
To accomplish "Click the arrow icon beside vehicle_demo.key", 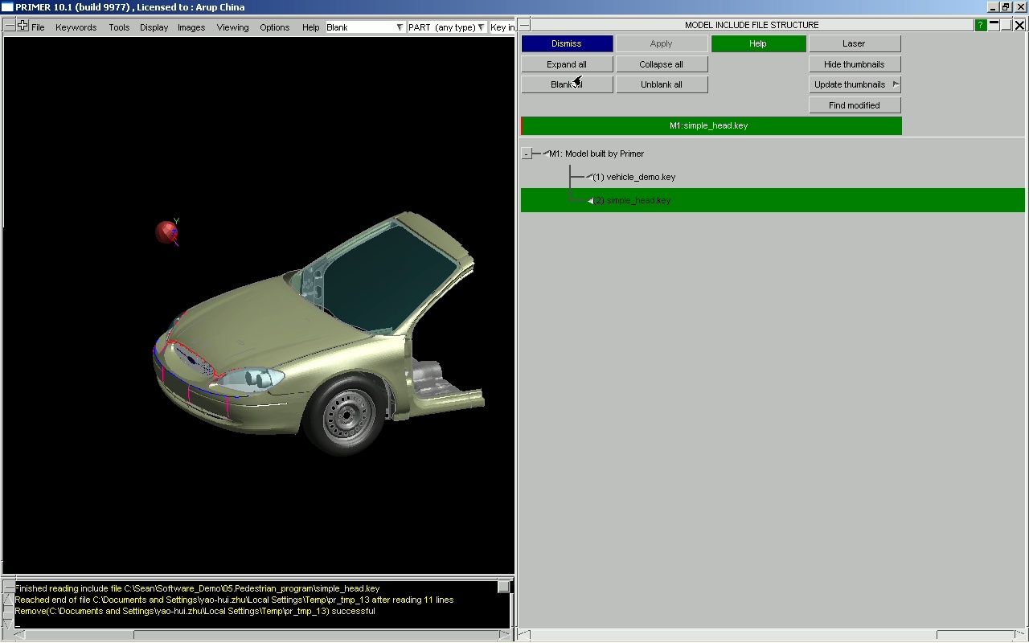I will tap(588, 176).
